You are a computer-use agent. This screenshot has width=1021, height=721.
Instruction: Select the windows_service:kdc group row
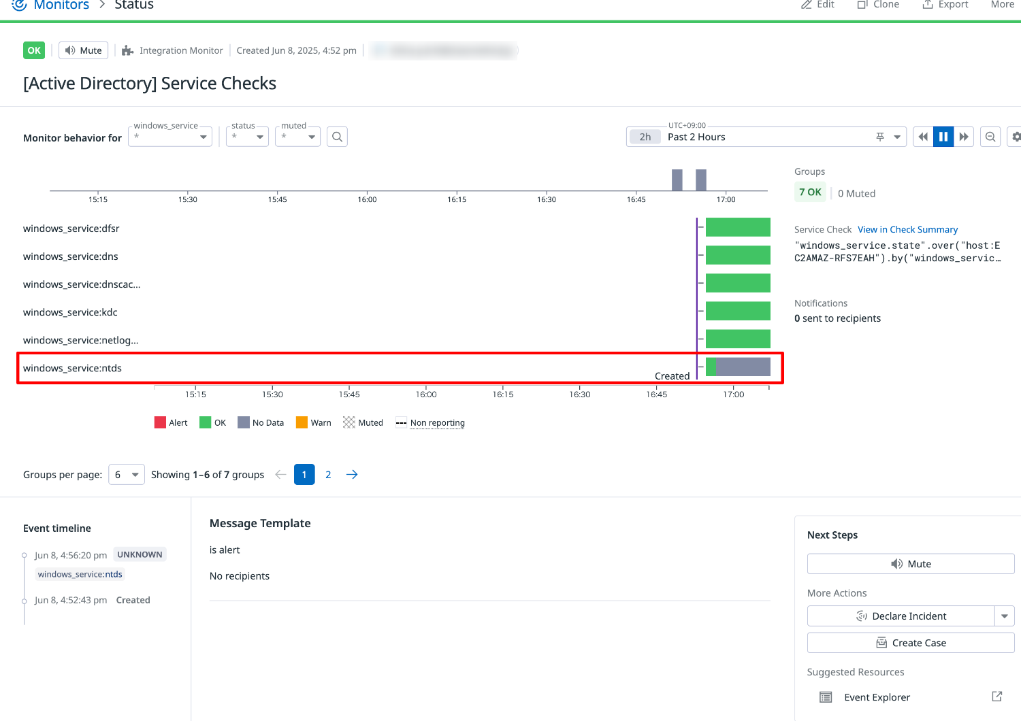[70, 312]
